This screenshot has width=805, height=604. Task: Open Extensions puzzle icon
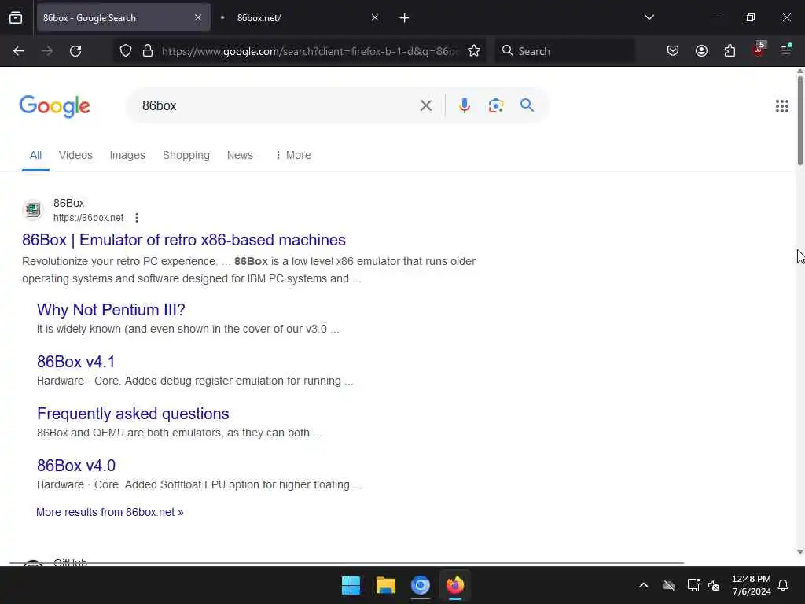click(x=730, y=51)
